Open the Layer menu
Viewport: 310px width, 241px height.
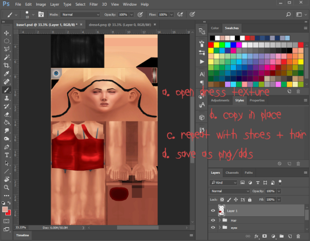coord(55,5)
